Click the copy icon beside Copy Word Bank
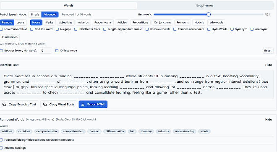This screenshot has height=152, width=277. (x=45, y=105)
